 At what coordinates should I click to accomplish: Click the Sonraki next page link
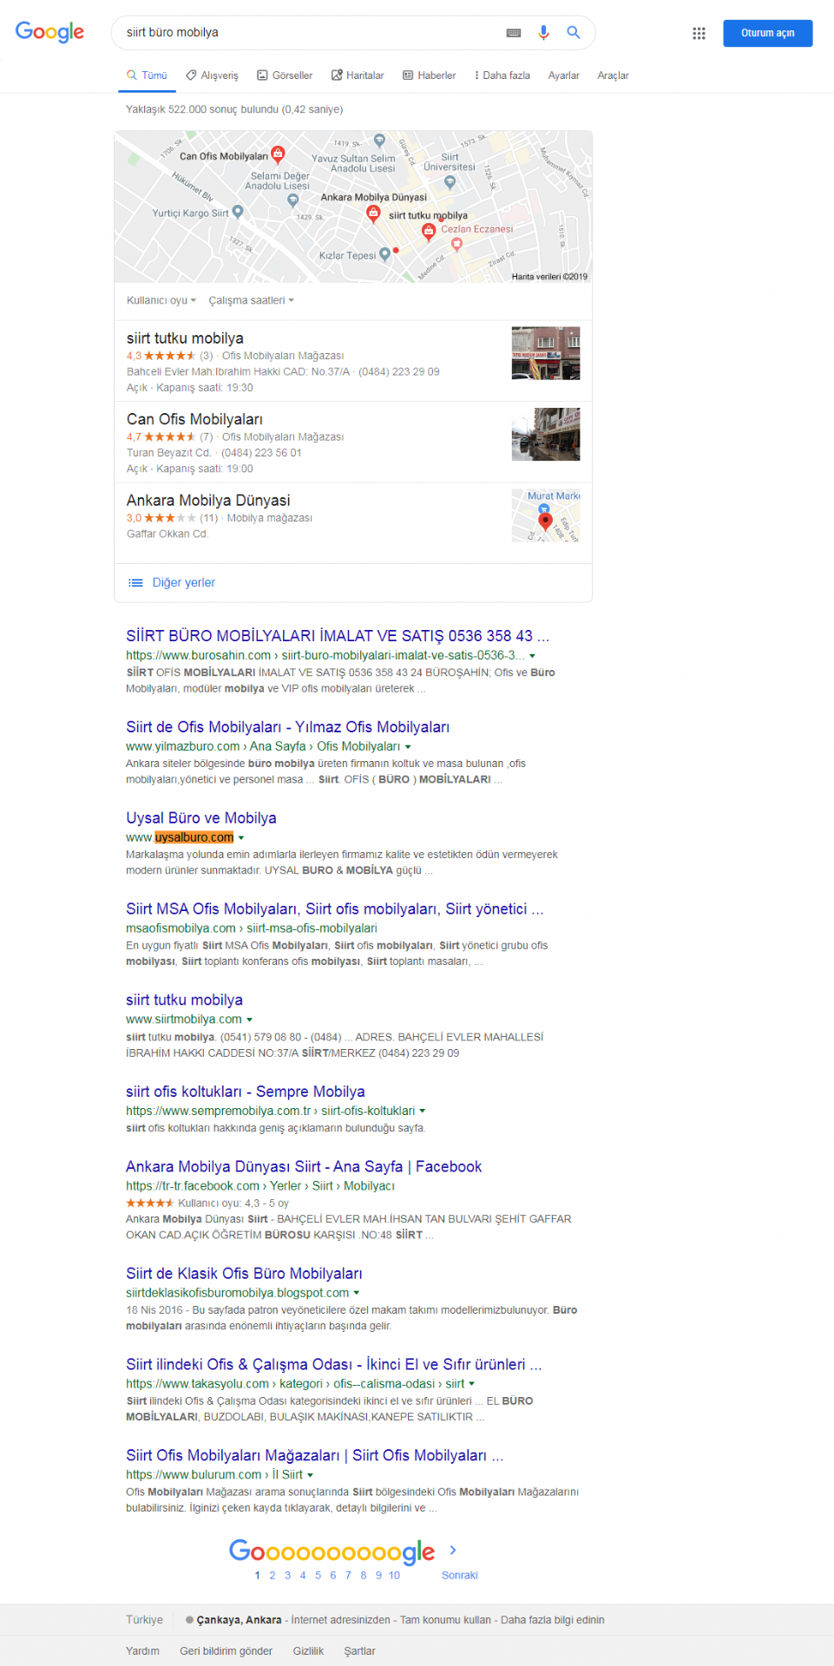coord(460,1576)
